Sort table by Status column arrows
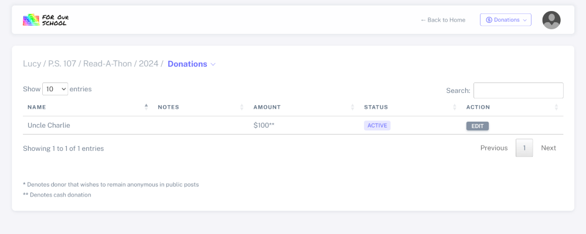586x234 pixels. click(x=455, y=107)
